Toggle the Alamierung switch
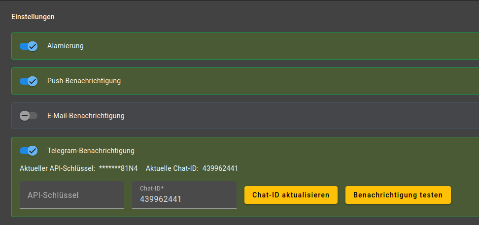The image size is (479, 225). coord(29,46)
